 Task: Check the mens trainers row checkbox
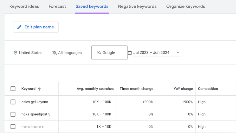point(13,126)
